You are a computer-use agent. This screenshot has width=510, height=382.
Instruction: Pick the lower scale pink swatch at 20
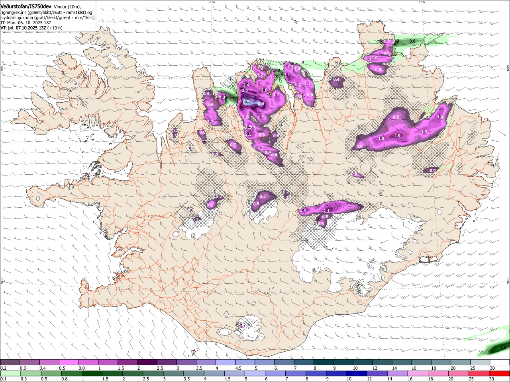(459, 374)
